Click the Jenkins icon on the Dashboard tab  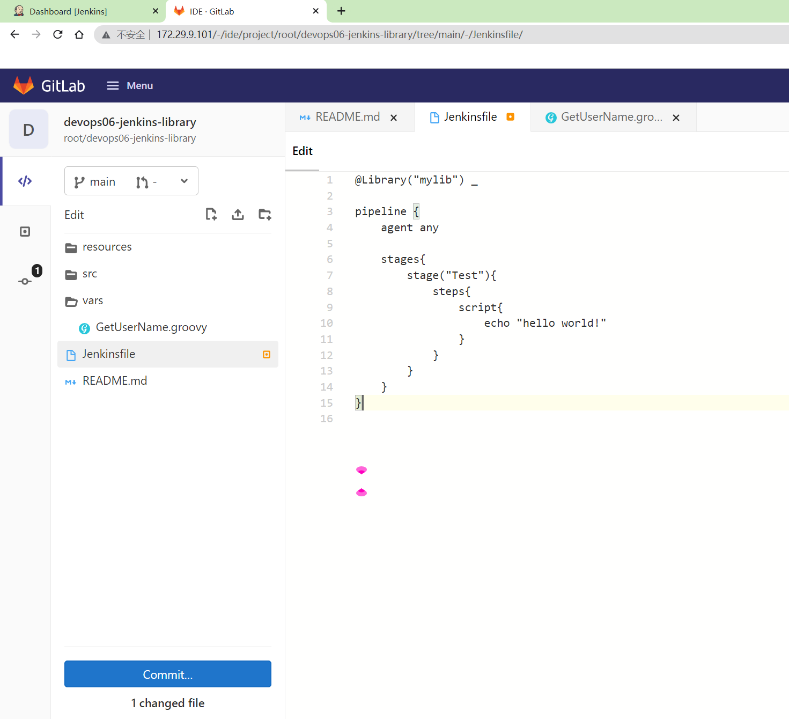click(19, 11)
